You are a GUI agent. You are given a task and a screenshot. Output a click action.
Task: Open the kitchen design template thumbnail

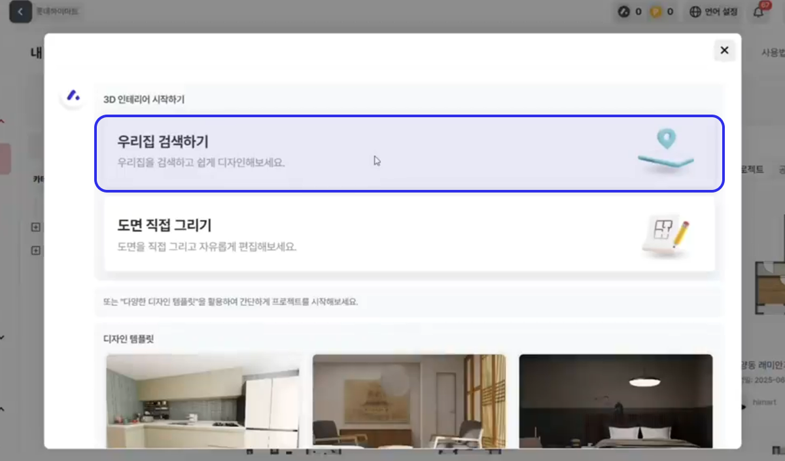(204, 401)
